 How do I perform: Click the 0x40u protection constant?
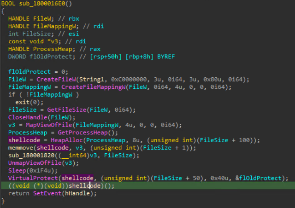219,178
